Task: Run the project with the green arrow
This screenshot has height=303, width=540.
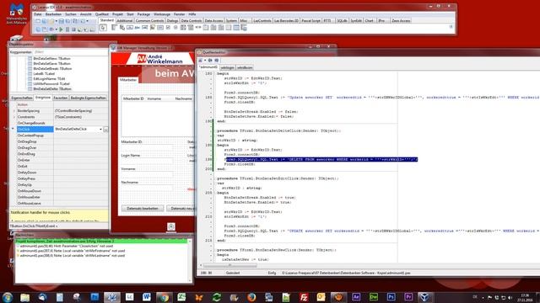Action: click(61, 29)
